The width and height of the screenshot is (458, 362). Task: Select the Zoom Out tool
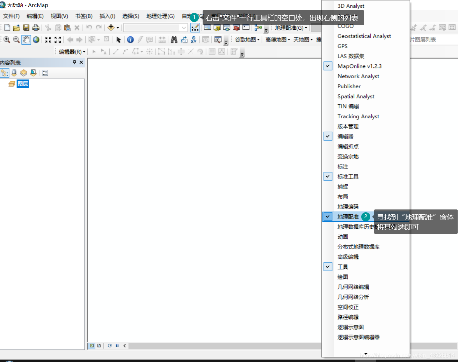pos(16,40)
